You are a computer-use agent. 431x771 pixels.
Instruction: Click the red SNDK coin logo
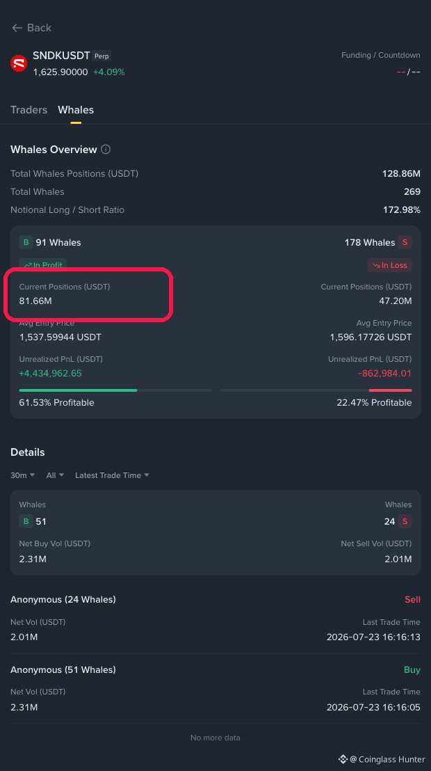pos(19,63)
